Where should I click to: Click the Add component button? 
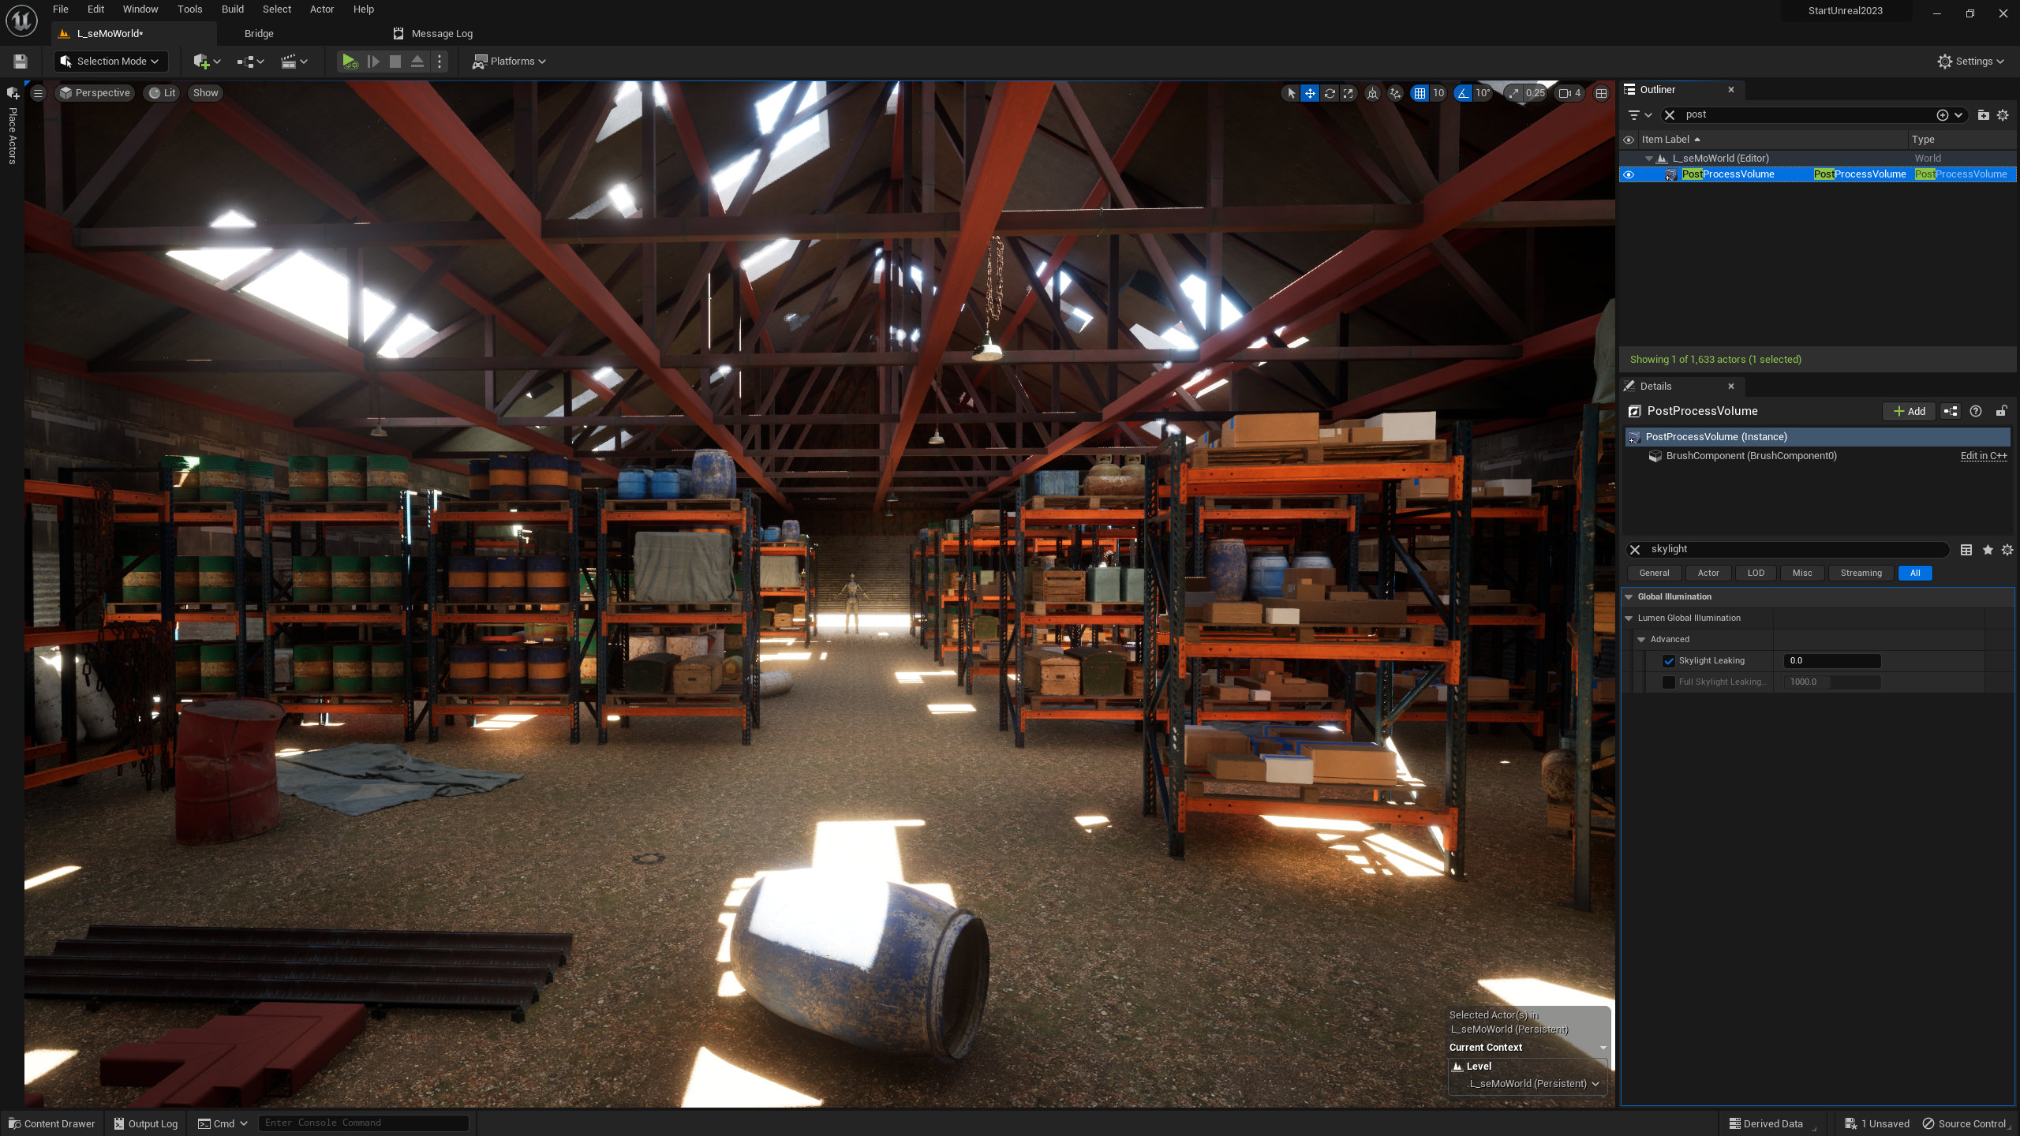(x=1909, y=411)
